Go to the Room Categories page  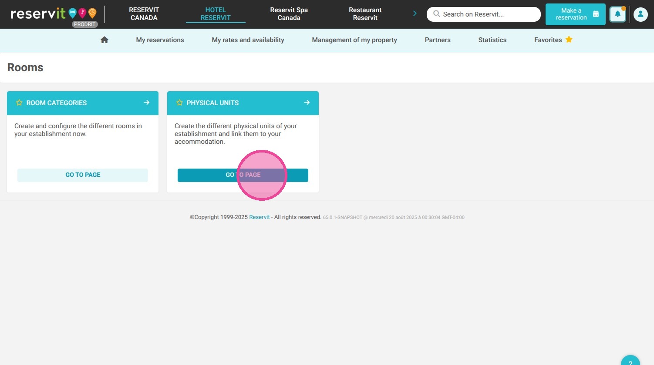[x=83, y=175]
